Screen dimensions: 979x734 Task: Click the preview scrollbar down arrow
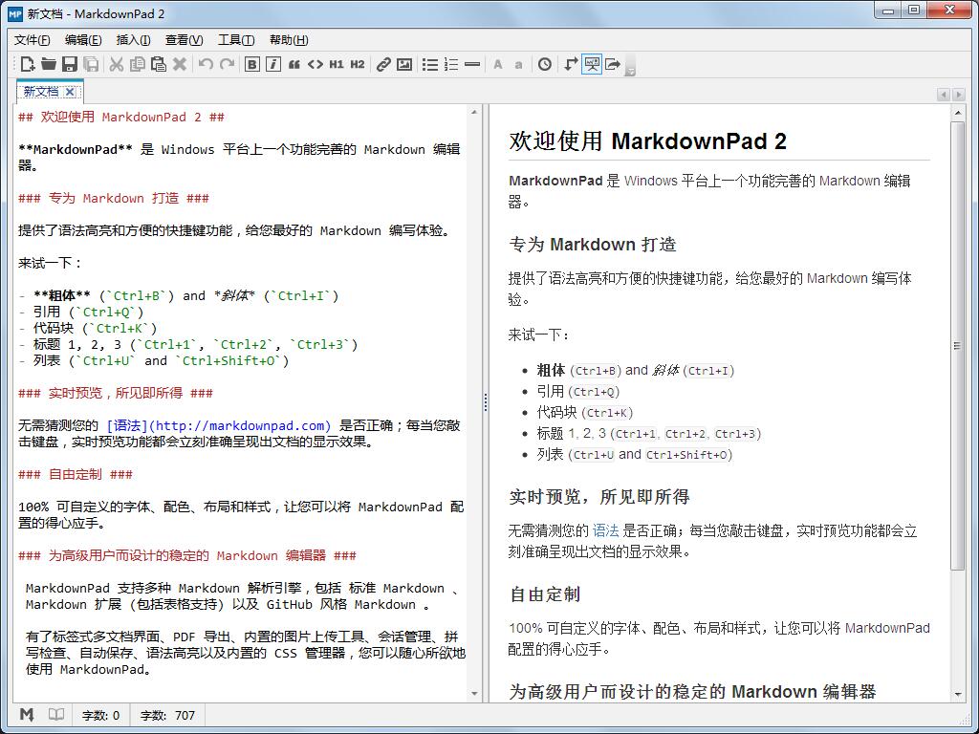958,694
